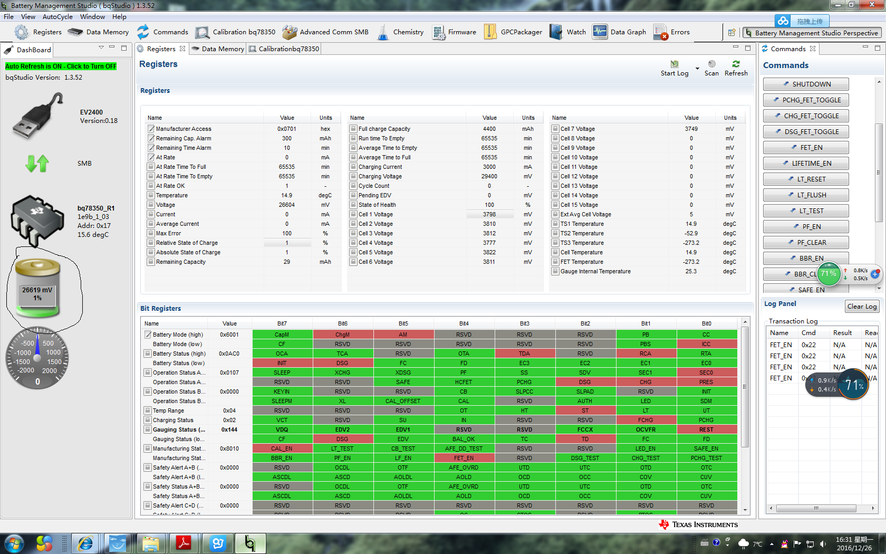Screen dimensions: 886x554
Task: Click the current gauge dial
Action: coord(37,359)
